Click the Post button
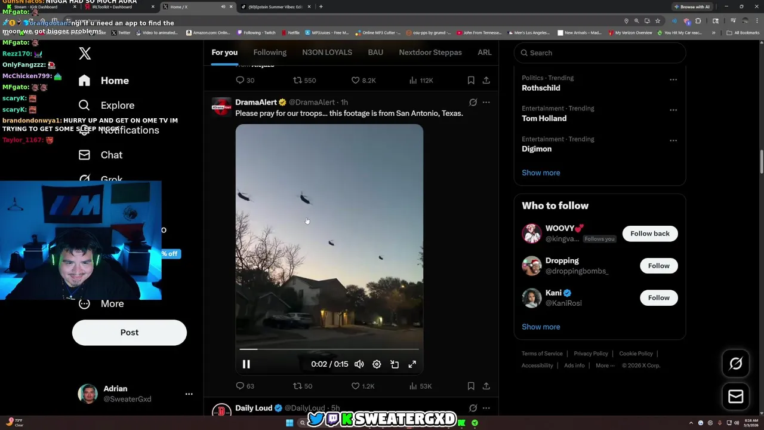Viewport: 764px width, 430px height. [130, 333]
